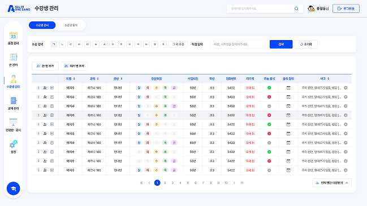The height and width of the screenshot is (206, 367).
Task: Toggle the ㅎ initial consonant filter
Action: [x=163, y=44]
